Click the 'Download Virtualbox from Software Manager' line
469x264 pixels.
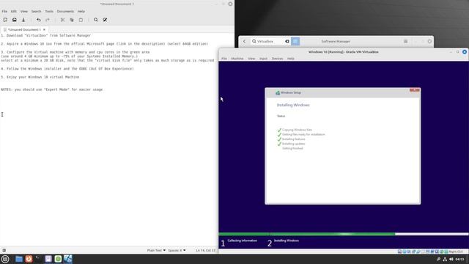(45, 35)
